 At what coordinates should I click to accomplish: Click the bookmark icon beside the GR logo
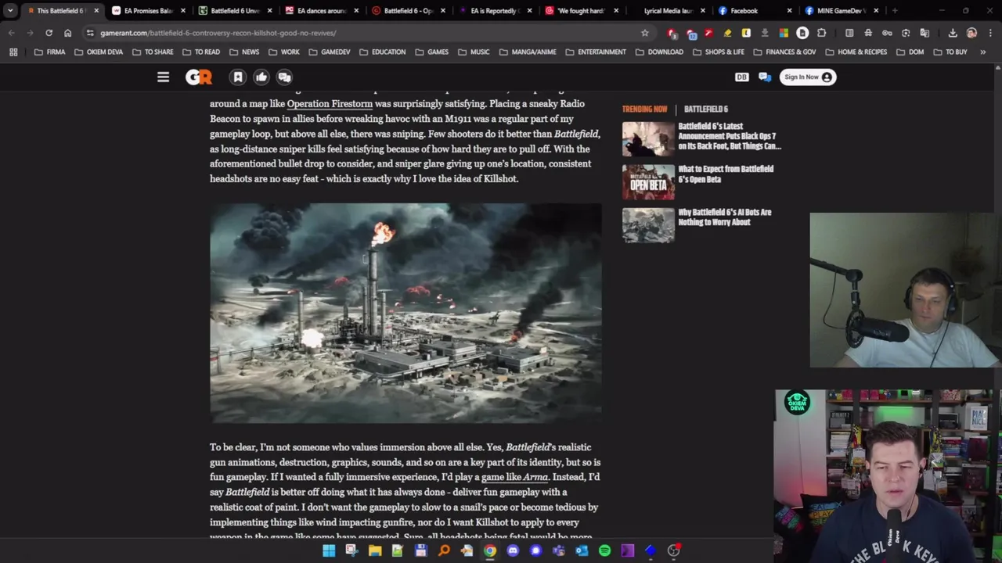238,77
